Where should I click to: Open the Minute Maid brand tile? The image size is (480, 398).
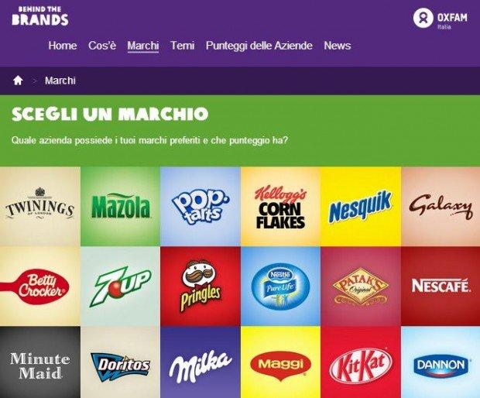coord(40,362)
